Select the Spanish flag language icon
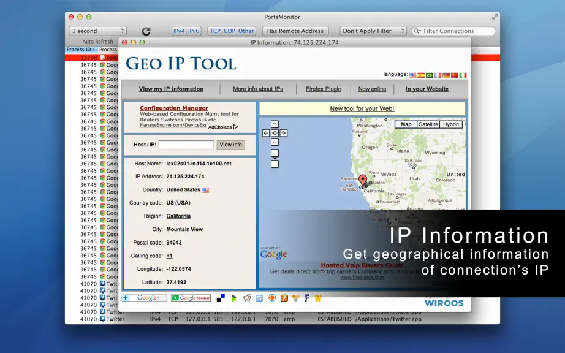Image resolution: width=565 pixels, height=353 pixels. click(x=421, y=75)
